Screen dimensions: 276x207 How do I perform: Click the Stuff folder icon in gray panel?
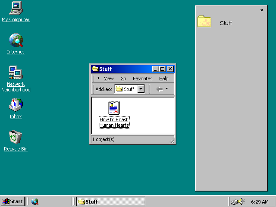click(x=204, y=21)
